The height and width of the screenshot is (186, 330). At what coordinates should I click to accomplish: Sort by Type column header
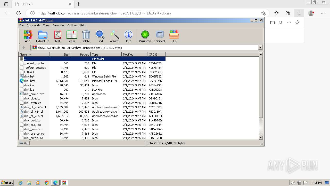coord(106,54)
